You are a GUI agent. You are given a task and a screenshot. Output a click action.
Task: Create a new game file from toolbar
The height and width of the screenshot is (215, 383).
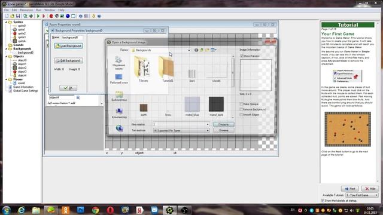coord(7,16)
